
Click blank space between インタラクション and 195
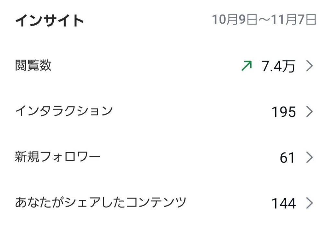point(191,112)
